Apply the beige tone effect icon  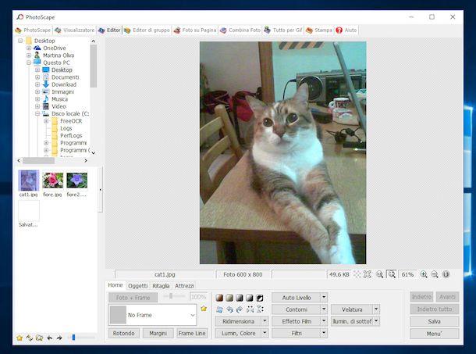[229, 298]
